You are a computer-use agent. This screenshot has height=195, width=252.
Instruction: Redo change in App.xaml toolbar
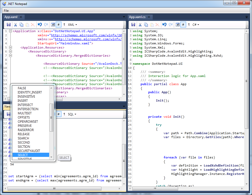[46, 25]
